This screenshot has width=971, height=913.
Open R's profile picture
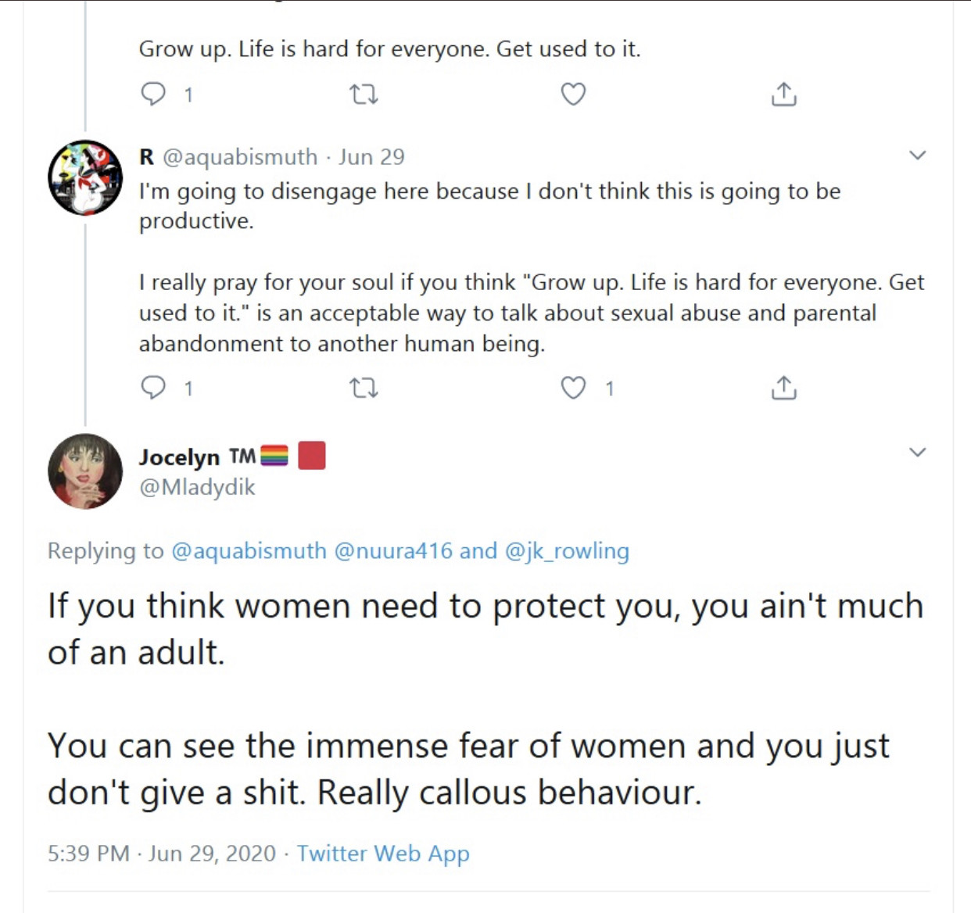[x=85, y=177]
